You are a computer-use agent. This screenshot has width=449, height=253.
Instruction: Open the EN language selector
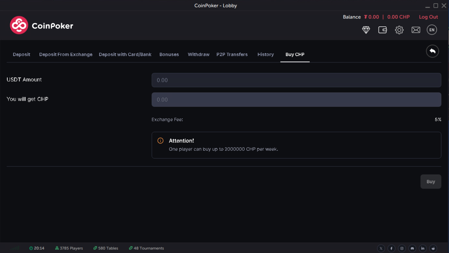[x=432, y=30]
